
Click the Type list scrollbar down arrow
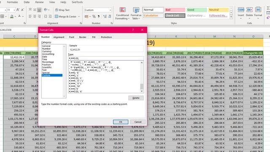pyautogui.click(x=142, y=91)
